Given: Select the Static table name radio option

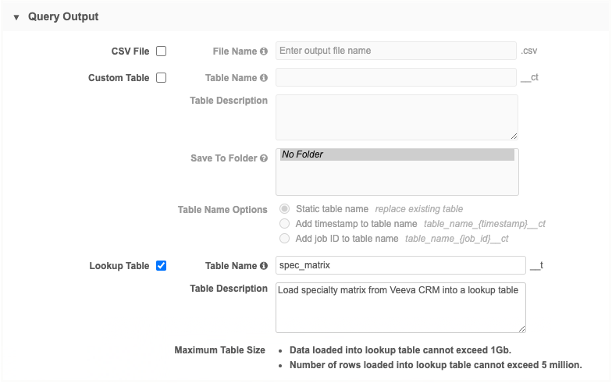Looking at the screenshot, I should point(285,209).
